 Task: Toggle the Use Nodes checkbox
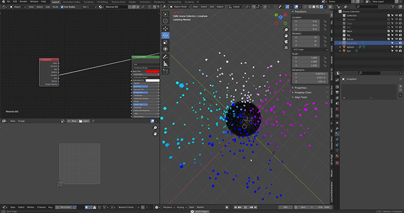tap(62, 7)
